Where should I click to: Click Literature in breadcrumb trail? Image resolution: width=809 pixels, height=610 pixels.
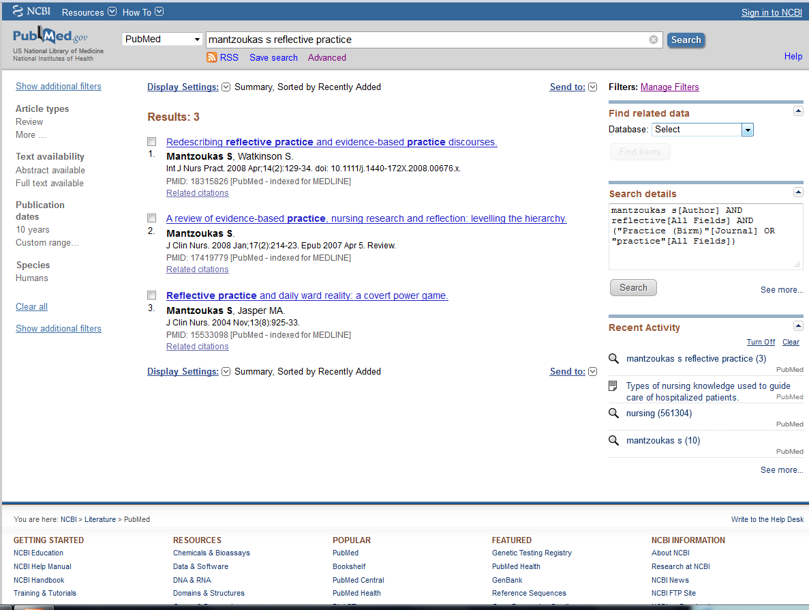100,520
